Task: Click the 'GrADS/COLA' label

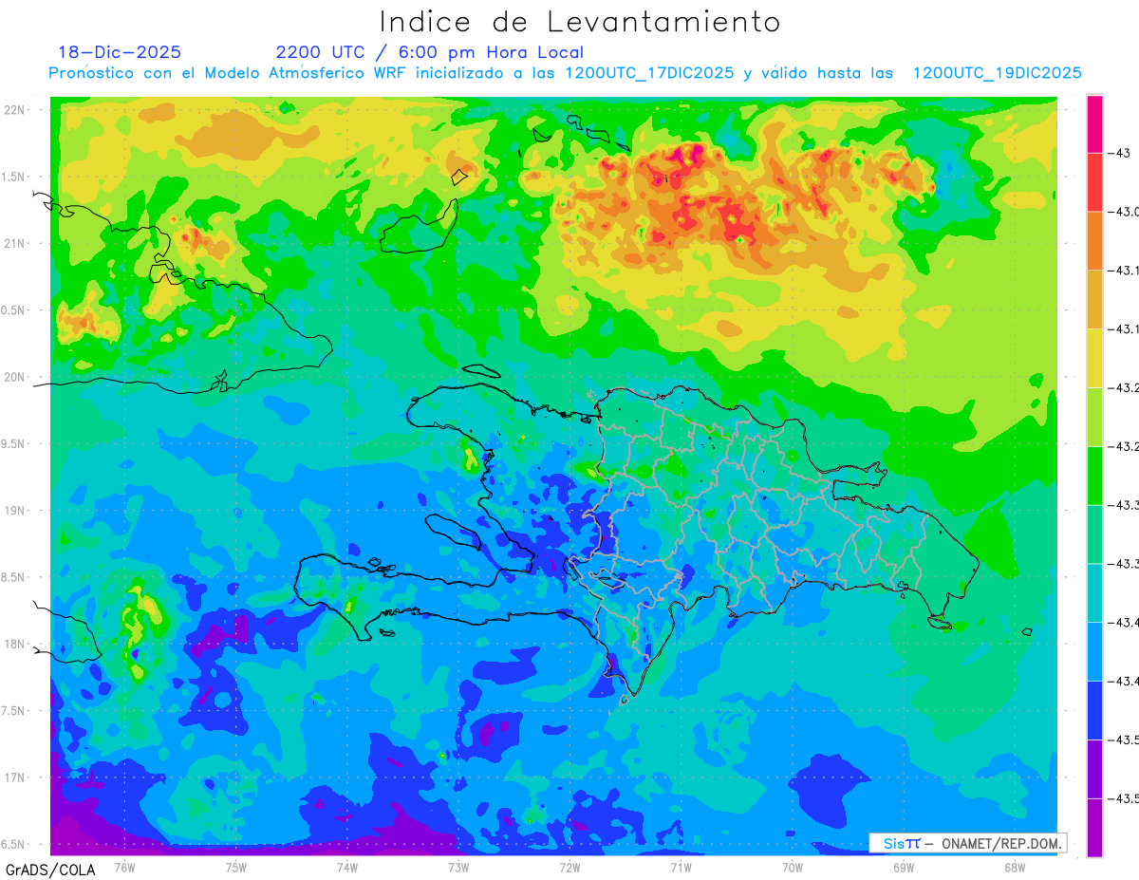Action: point(50,870)
